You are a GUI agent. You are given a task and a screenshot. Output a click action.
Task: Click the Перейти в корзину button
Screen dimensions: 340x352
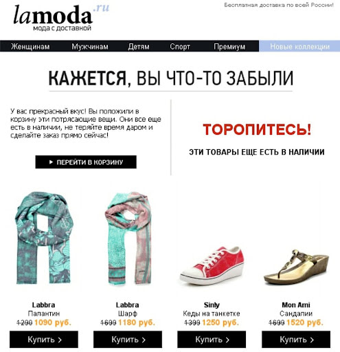click(x=86, y=162)
